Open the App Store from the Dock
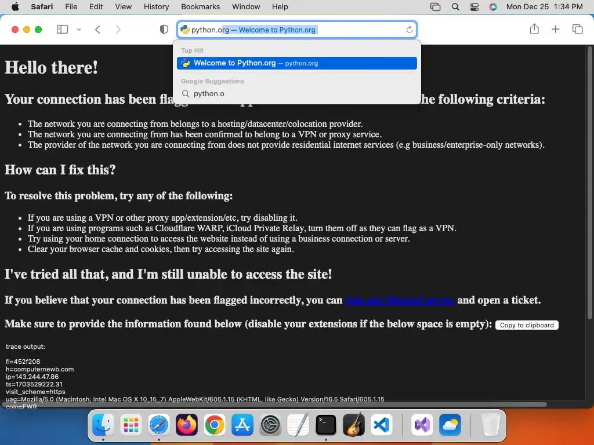The height and width of the screenshot is (445, 594). [x=242, y=425]
